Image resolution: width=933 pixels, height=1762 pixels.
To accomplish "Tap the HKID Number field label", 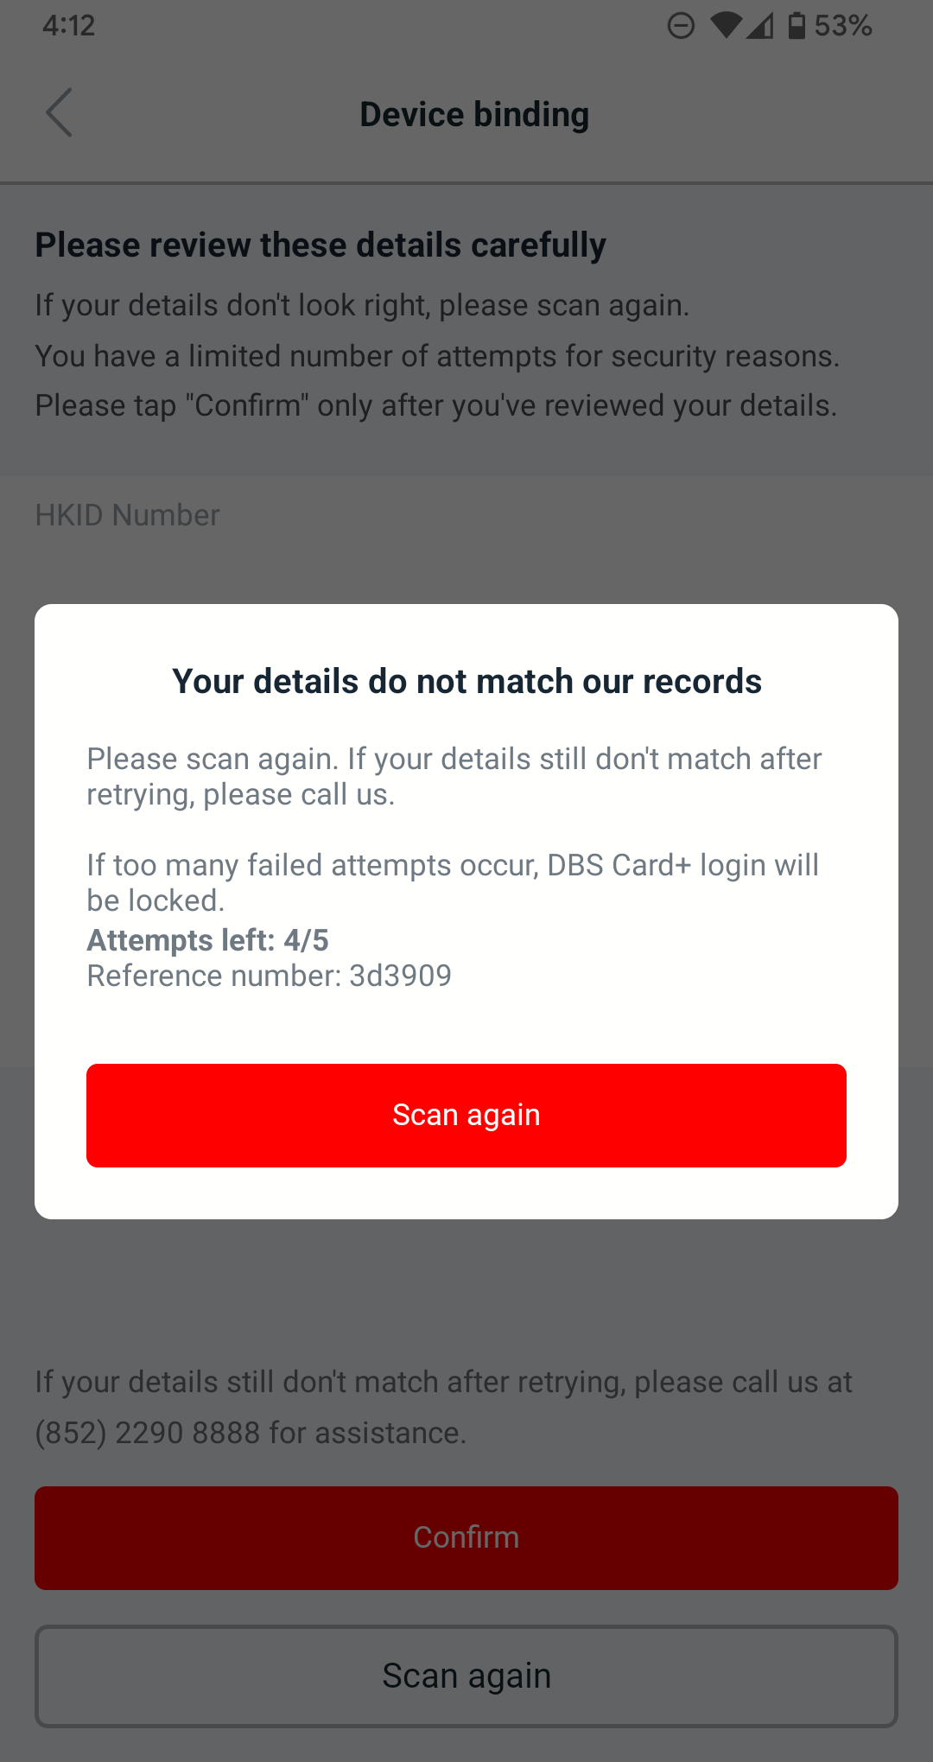I will coord(127,515).
